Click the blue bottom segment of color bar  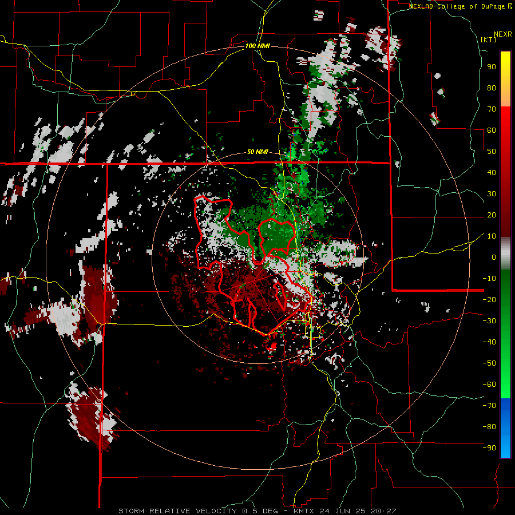(x=505, y=427)
